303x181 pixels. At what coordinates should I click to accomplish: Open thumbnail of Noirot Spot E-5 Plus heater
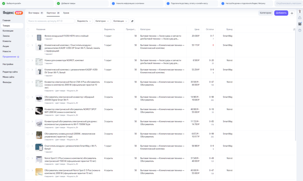point(39,172)
